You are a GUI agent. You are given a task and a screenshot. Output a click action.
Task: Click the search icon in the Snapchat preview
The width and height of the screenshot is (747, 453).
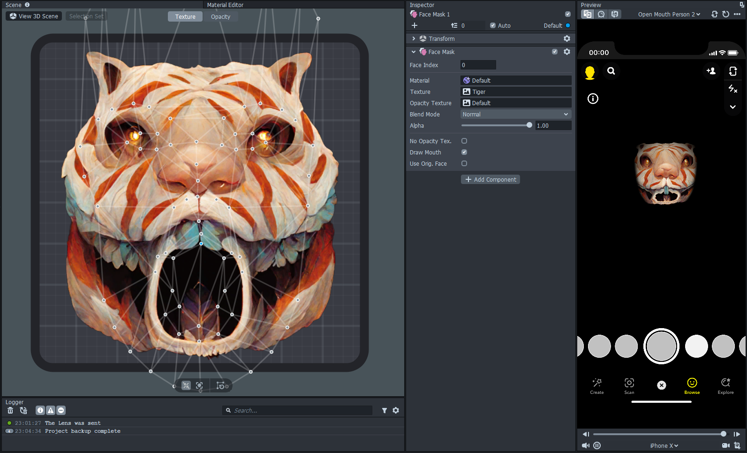point(611,71)
